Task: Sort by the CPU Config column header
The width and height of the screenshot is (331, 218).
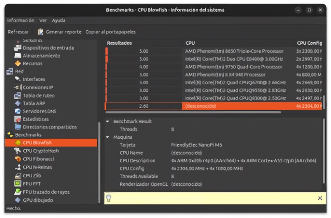Action: click(x=309, y=43)
